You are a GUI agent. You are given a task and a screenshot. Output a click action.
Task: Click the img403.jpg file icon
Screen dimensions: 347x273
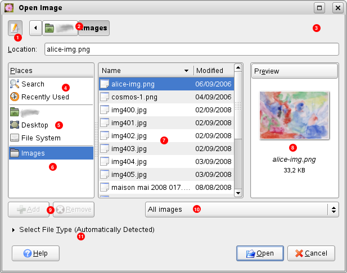tap(105, 148)
